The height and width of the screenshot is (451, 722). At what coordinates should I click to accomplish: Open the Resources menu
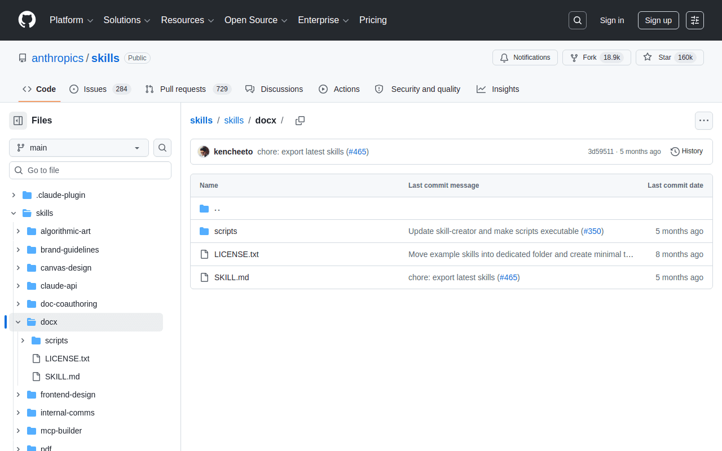(188, 20)
